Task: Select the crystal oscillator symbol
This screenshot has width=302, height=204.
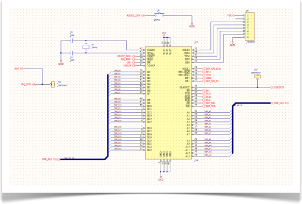Action: click(x=86, y=46)
